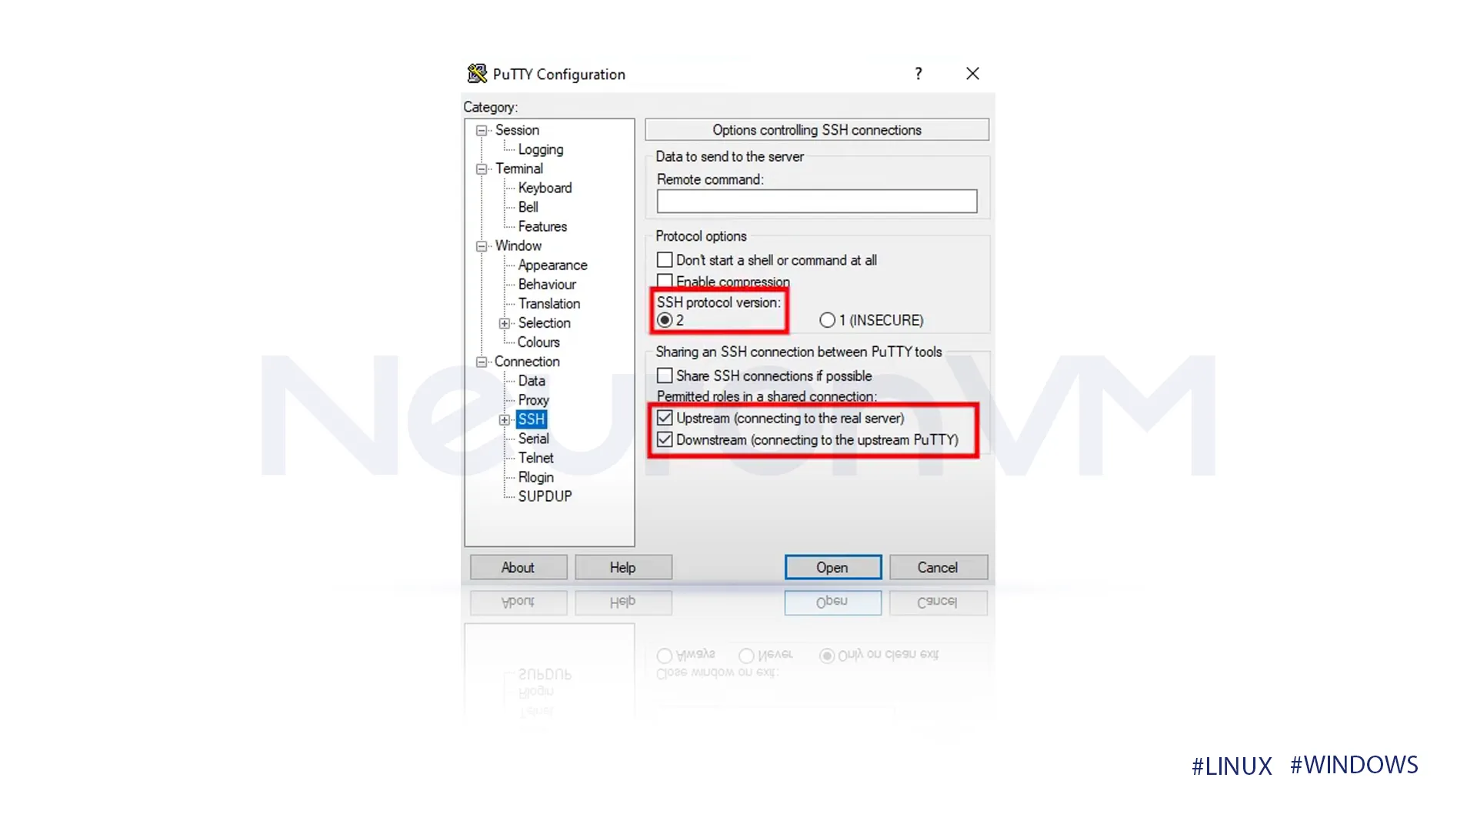Viewport: 1477px width, 831px height.
Task: Expand the Terminal category tree
Action: (481, 169)
